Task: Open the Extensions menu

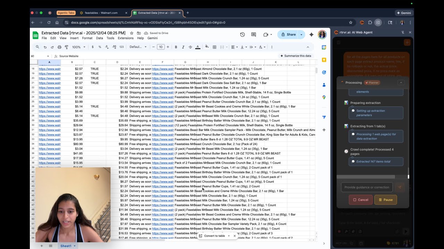Action: 126,38
